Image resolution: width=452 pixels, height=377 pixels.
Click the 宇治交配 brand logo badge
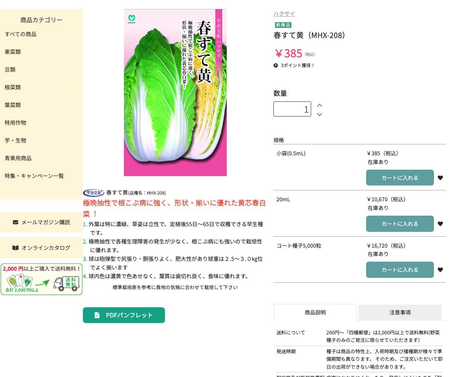[93, 193]
